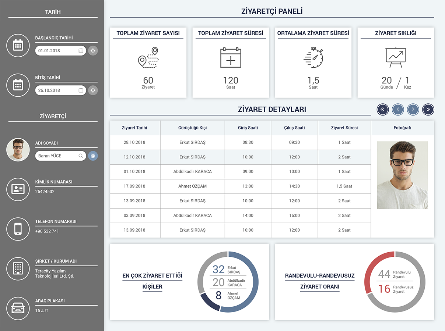Sort table by Ziyaret Tarihi column header
The width and height of the screenshot is (445, 331).
134,128
